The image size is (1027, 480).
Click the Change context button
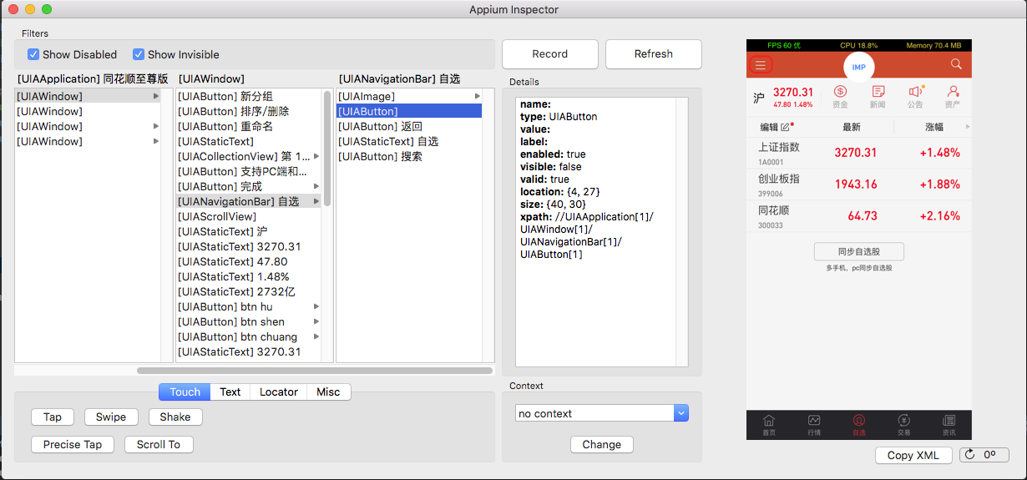(x=602, y=444)
